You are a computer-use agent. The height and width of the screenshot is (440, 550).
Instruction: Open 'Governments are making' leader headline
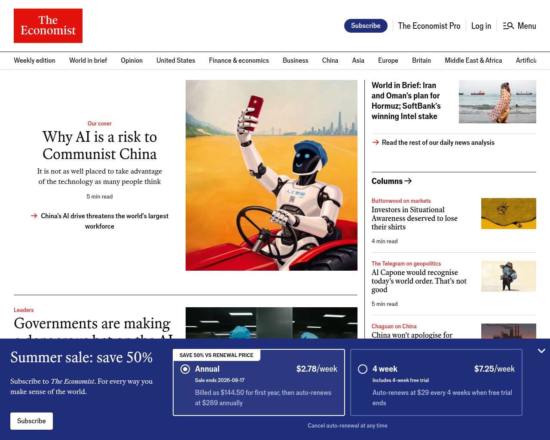pyautogui.click(x=92, y=327)
